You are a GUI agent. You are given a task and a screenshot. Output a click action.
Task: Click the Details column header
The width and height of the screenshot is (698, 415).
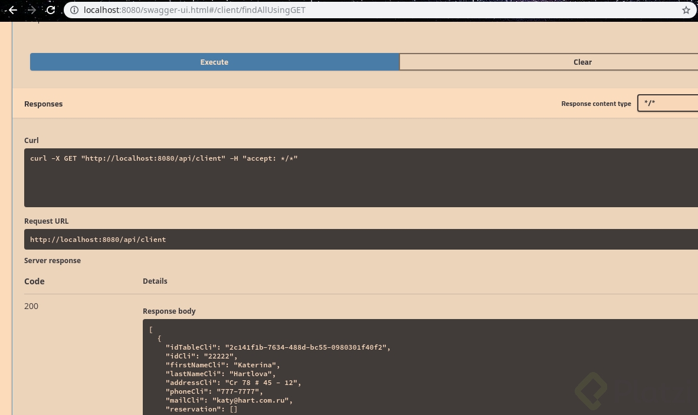tap(155, 281)
